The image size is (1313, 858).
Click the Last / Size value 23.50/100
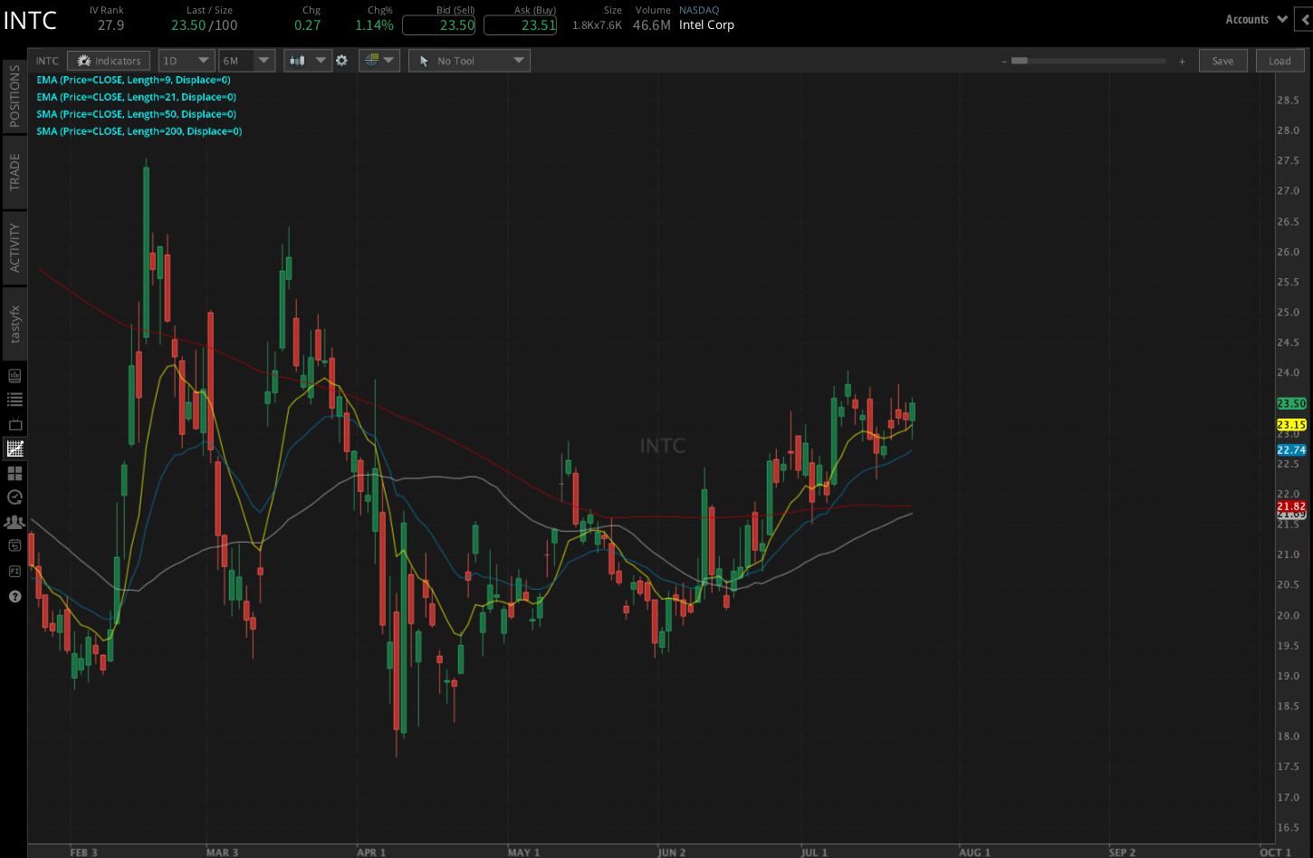[x=204, y=25]
